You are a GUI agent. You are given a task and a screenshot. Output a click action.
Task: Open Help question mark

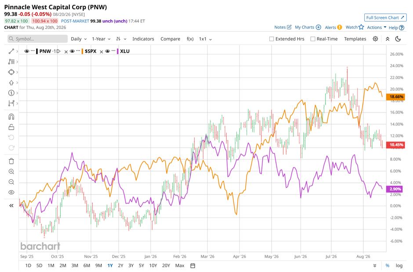tap(402, 28)
